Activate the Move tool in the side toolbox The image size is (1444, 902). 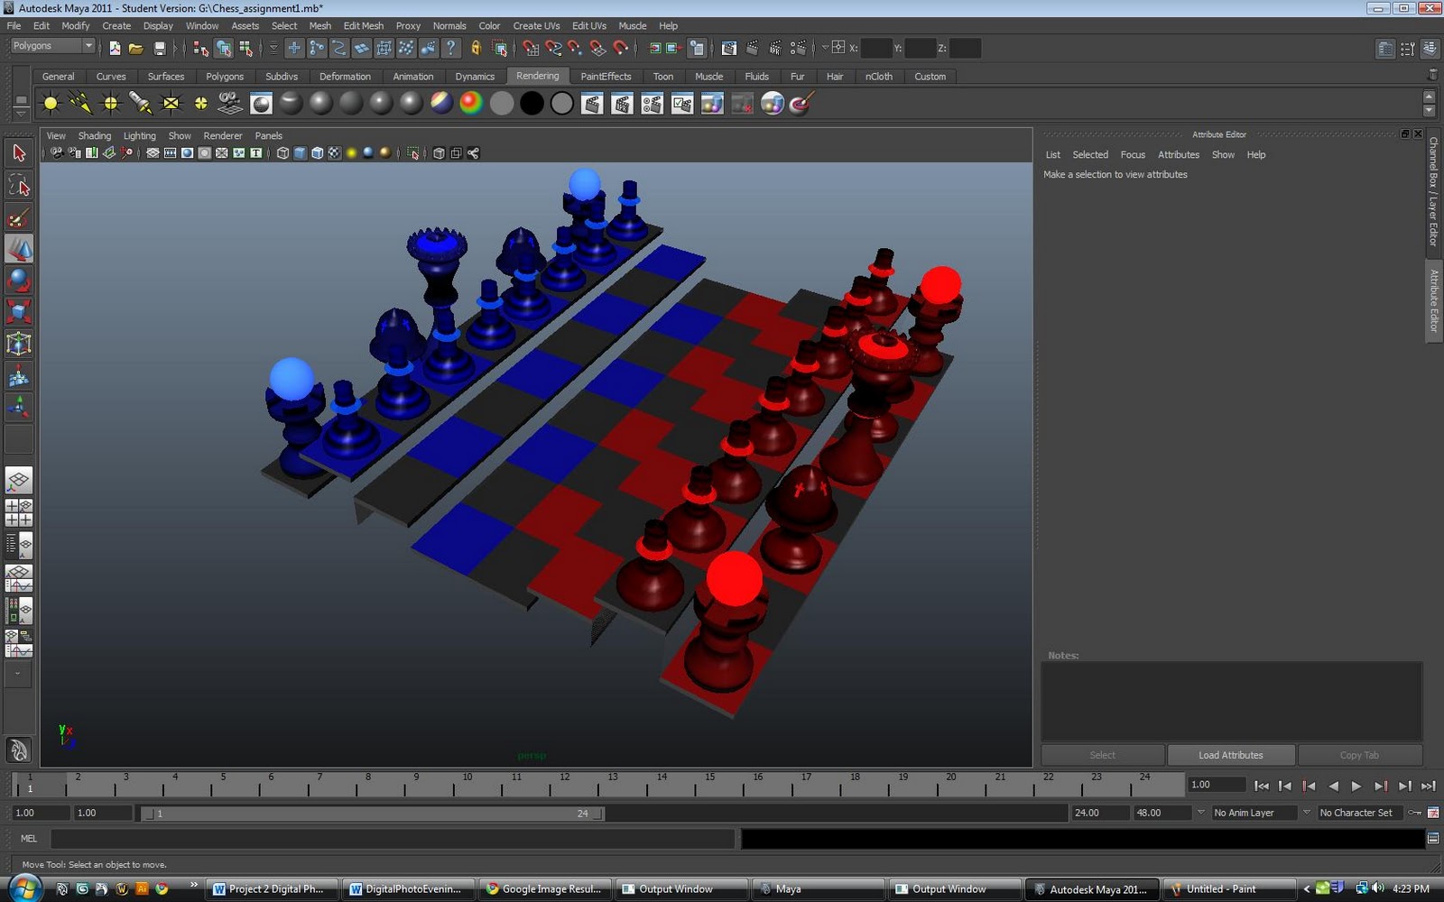[18, 248]
